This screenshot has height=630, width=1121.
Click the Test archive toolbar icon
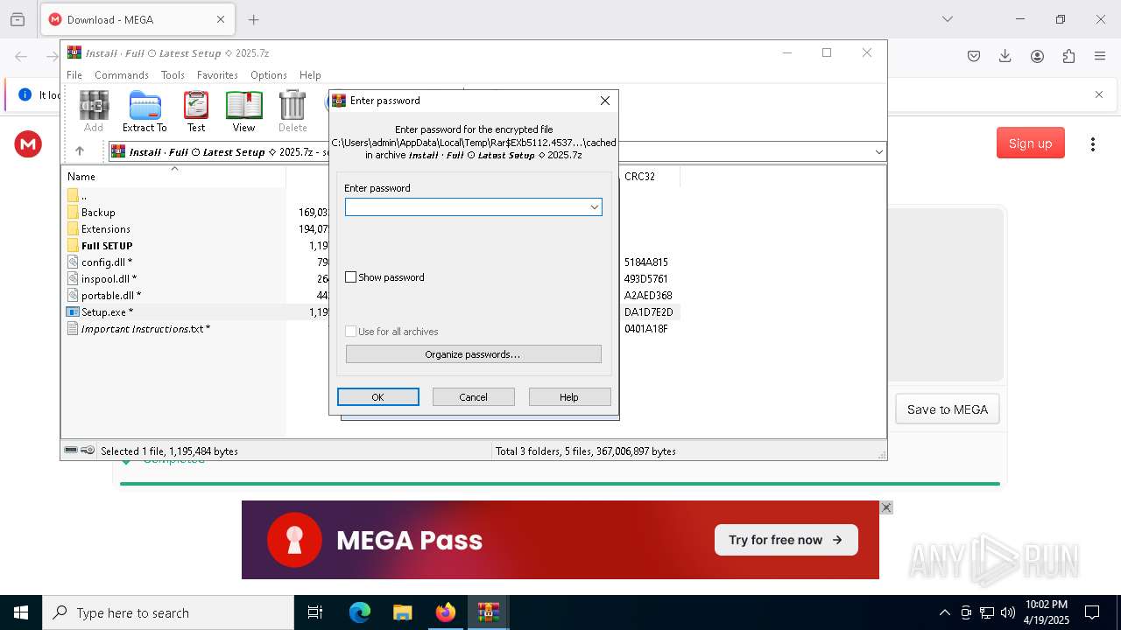[196, 111]
